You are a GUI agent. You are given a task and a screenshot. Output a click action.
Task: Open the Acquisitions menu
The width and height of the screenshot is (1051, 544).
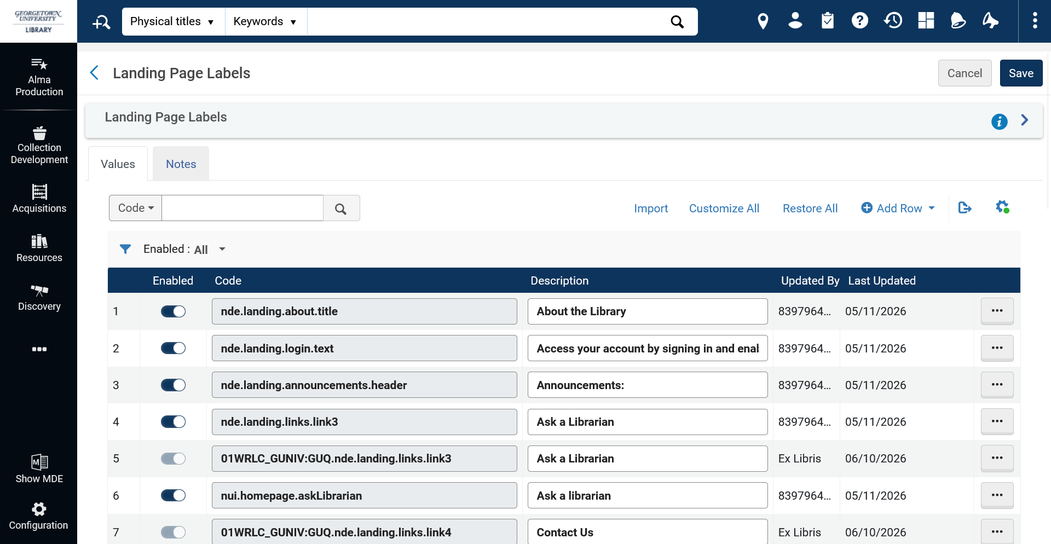pyautogui.click(x=39, y=198)
